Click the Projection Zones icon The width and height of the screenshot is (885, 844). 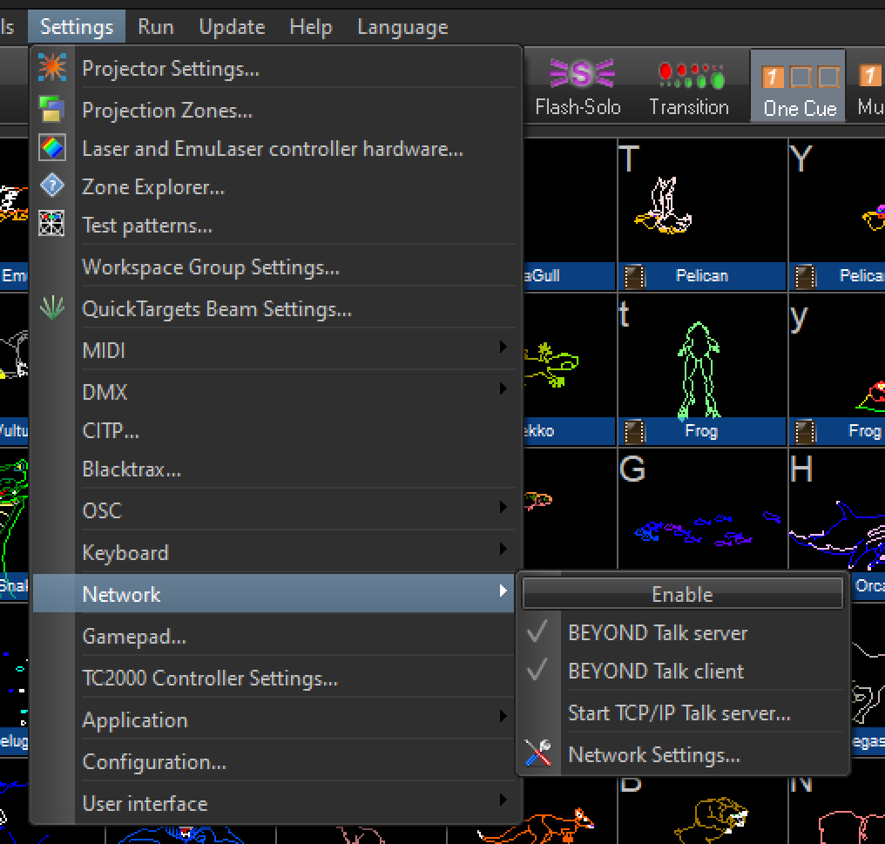[x=52, y=110]
